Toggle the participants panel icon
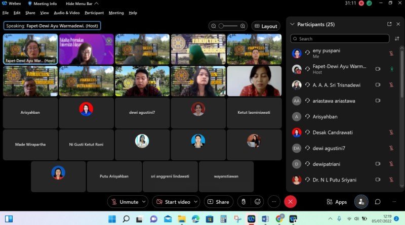Screen dimensions: 405x225 click(x=361, y=202)
